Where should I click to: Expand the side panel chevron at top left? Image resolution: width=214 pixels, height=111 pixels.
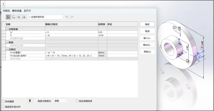pyautogui.click(x=3, y=4)
